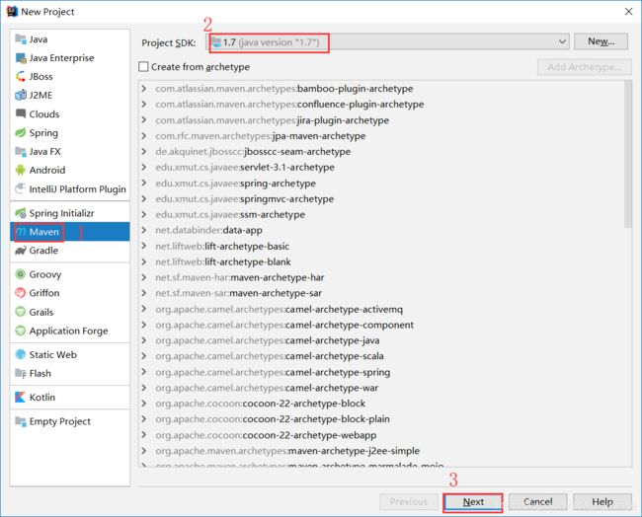Viewport: 642px width, 517px height.
Task: Click the IntelliJ Platform Plugin icon
Action: click(21, 189)
